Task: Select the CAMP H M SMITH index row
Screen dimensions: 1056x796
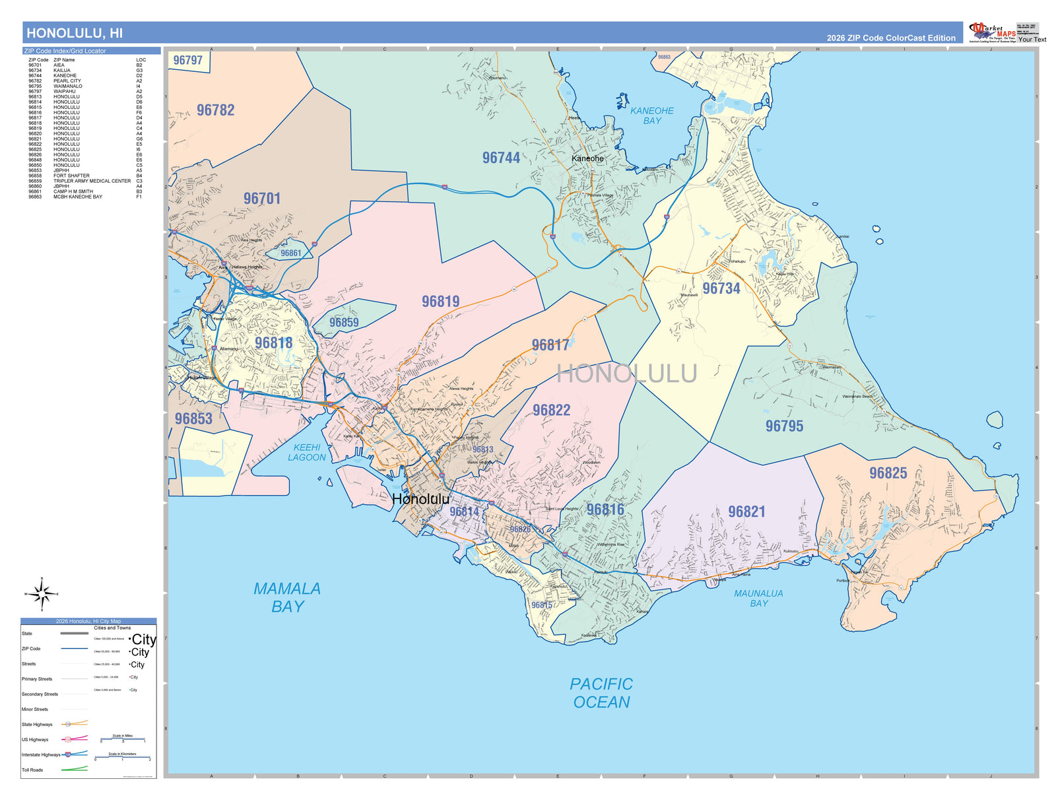Action: pos(86,191)
